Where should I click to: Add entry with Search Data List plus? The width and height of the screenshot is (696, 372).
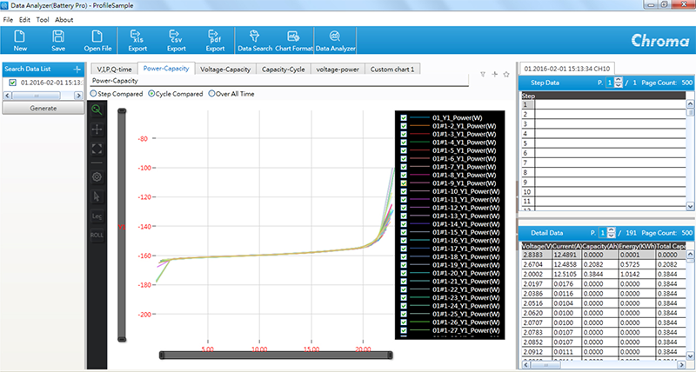[77, 69]
